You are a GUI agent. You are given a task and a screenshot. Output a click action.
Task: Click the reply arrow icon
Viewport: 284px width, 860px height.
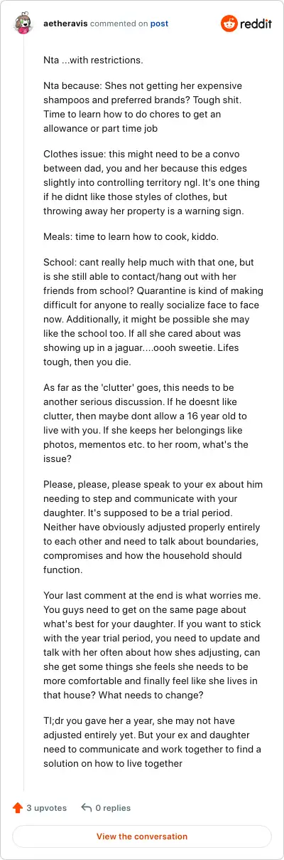coord(87,807)
